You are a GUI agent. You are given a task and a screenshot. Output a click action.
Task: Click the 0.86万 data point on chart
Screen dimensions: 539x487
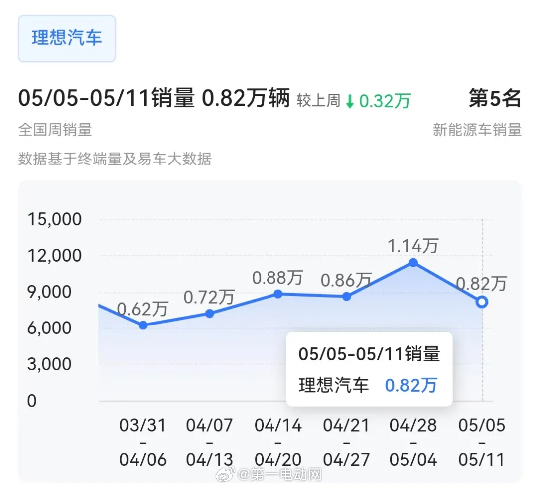click(x=346, y=297)
